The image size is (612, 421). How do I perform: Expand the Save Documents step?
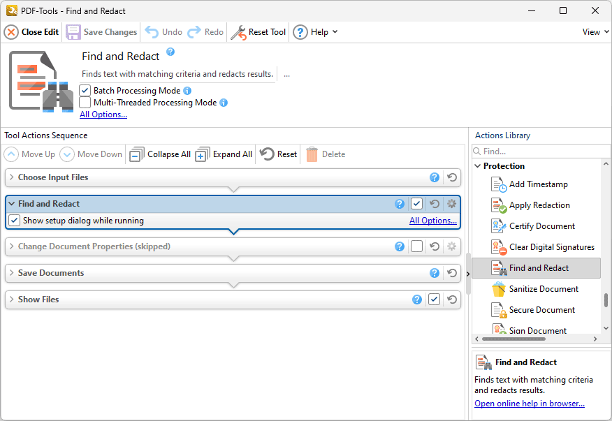(11, 273)
